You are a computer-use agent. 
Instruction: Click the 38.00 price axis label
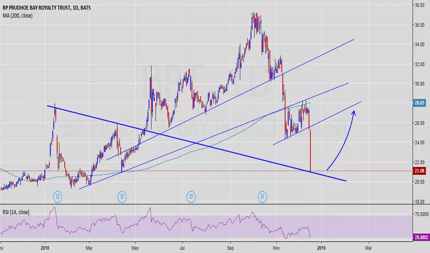coord(419,5)
